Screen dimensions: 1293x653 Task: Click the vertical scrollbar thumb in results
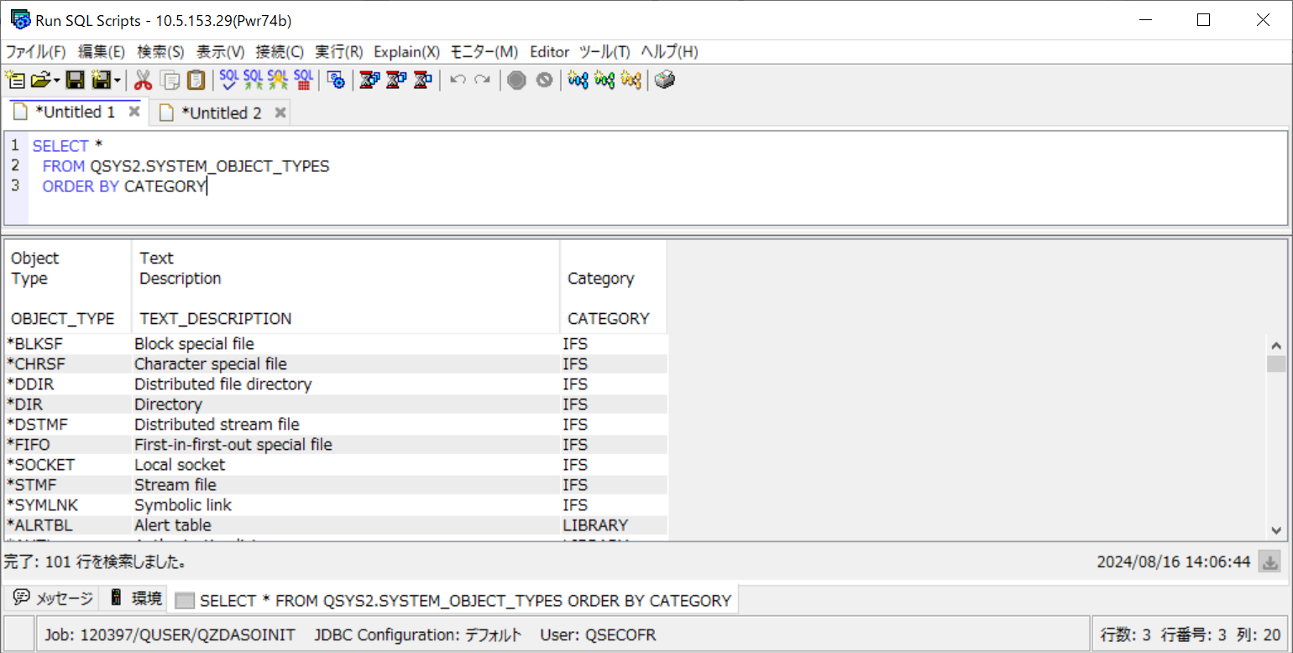(x=1276, y=363)
